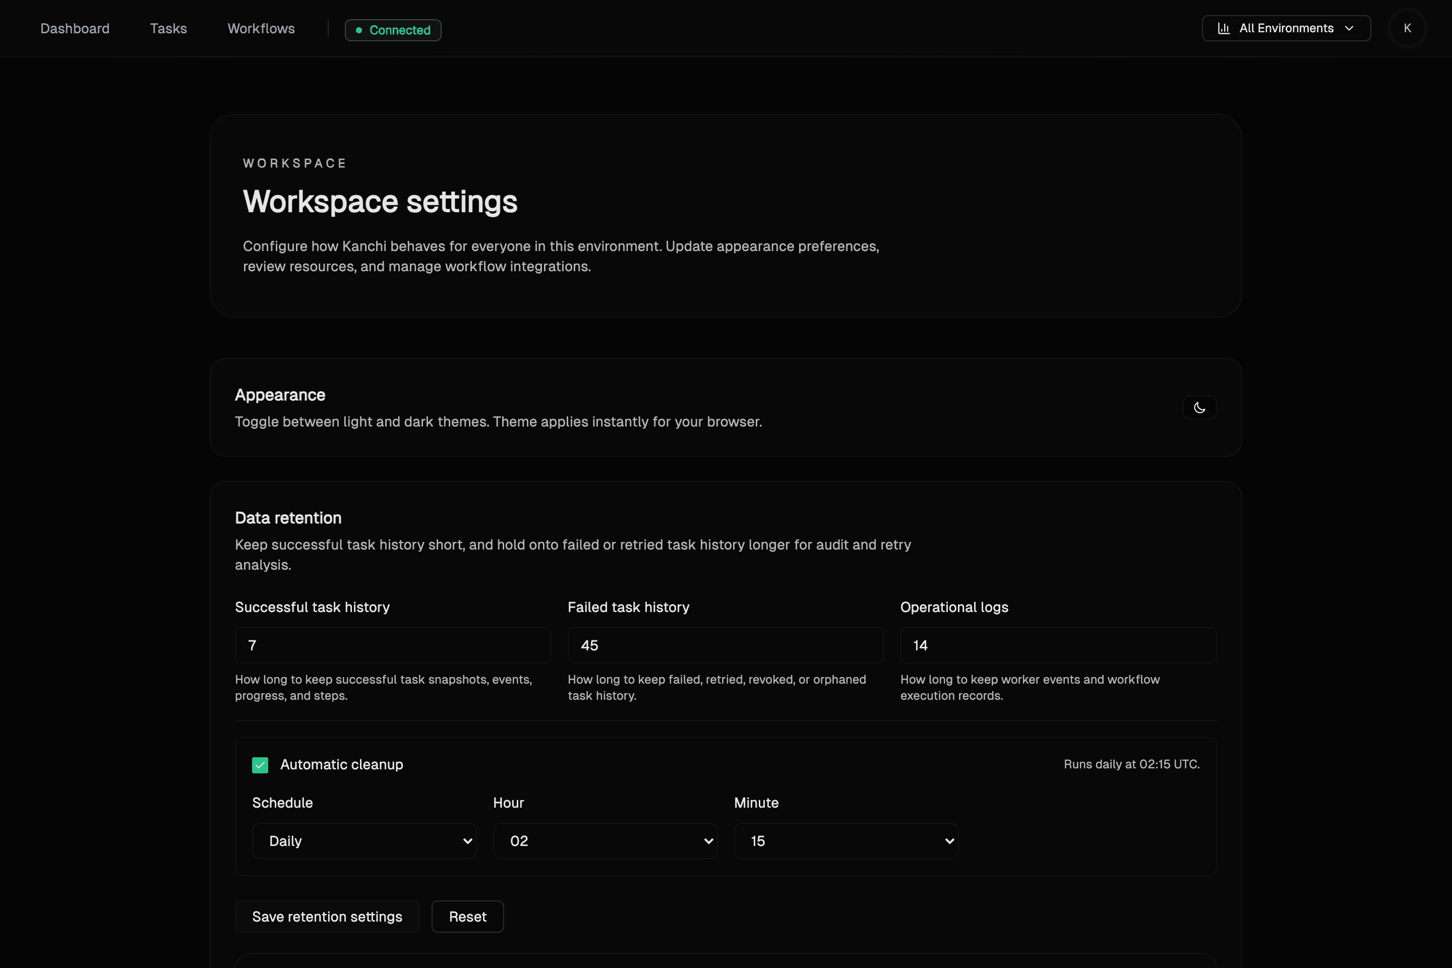Open the Hour 02 dropdown

click(x=605, y=841)
